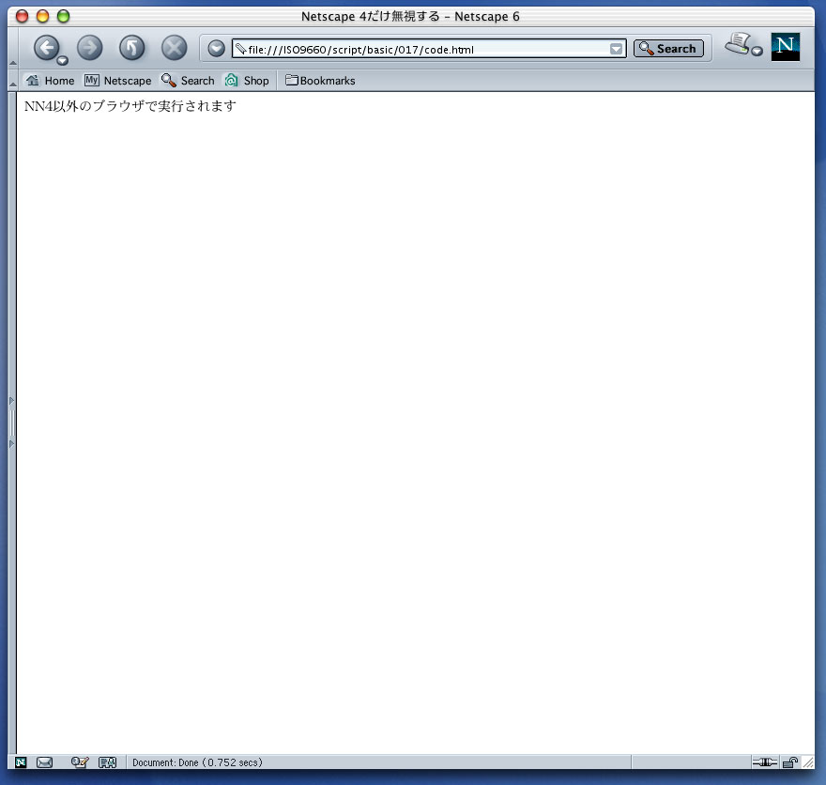
Task: Go to Home in personal toolbar
Action: click(51, 81)
